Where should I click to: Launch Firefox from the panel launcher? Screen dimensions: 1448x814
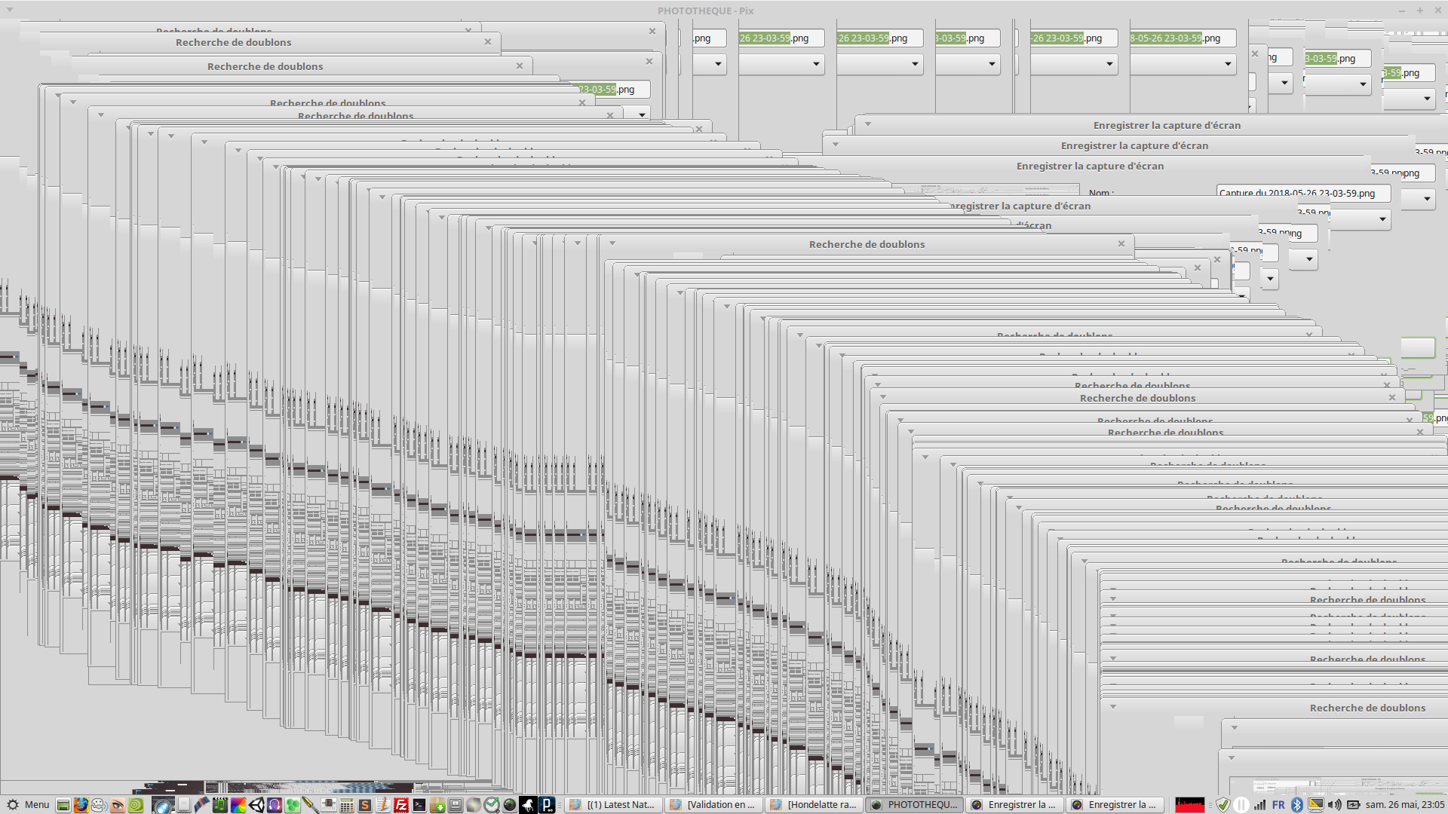point(81,805)
